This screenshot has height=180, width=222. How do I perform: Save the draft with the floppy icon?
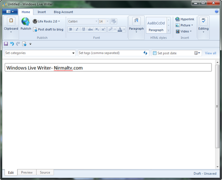click(x=6, y=44)
